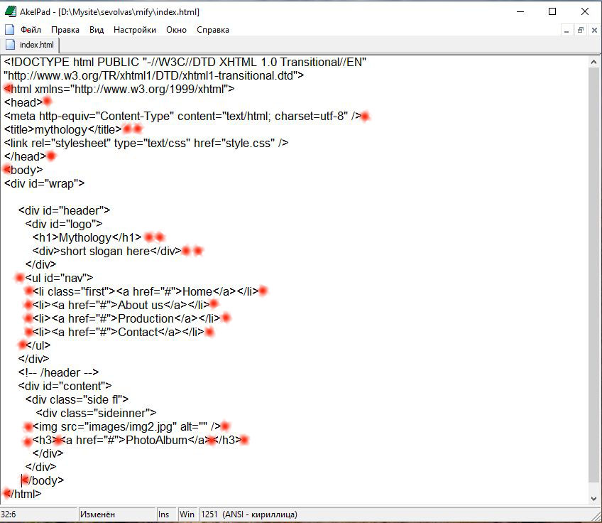Click the 1251 ANSI encoding status field

(x=248, y=514)
